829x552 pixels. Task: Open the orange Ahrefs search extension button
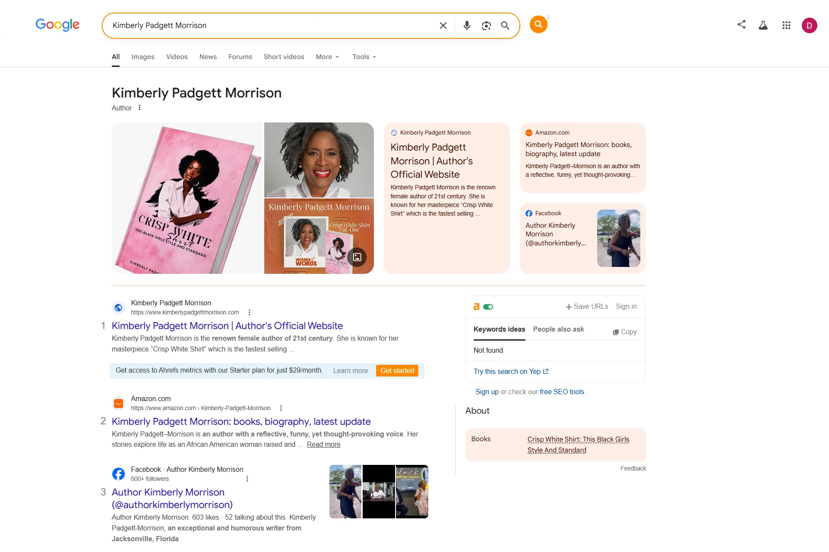pos(538,25)
